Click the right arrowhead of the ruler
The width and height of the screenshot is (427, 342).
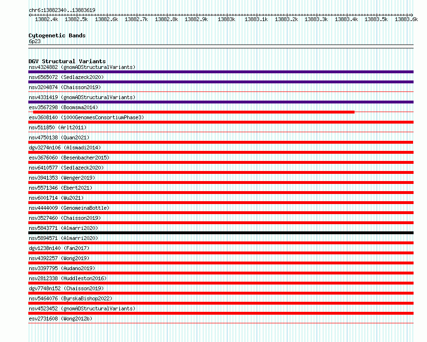tap(412, 15)
